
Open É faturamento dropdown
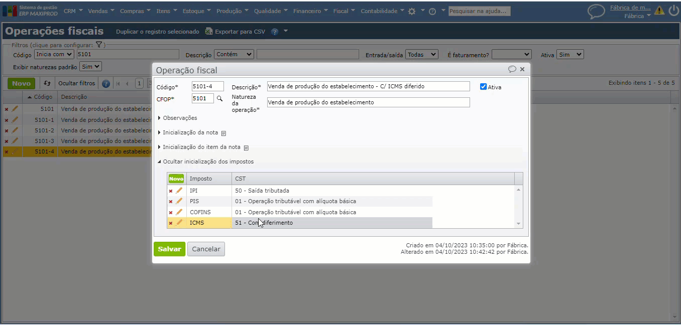511,54
